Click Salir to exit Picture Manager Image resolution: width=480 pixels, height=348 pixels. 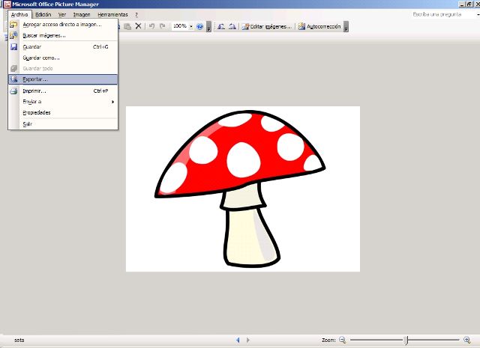[x=28, y=124]
